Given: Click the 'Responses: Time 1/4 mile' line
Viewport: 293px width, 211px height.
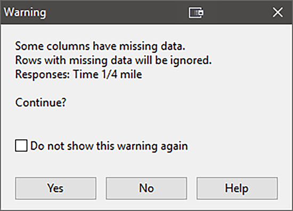Looking at the screenshot, I should (78, 74).
